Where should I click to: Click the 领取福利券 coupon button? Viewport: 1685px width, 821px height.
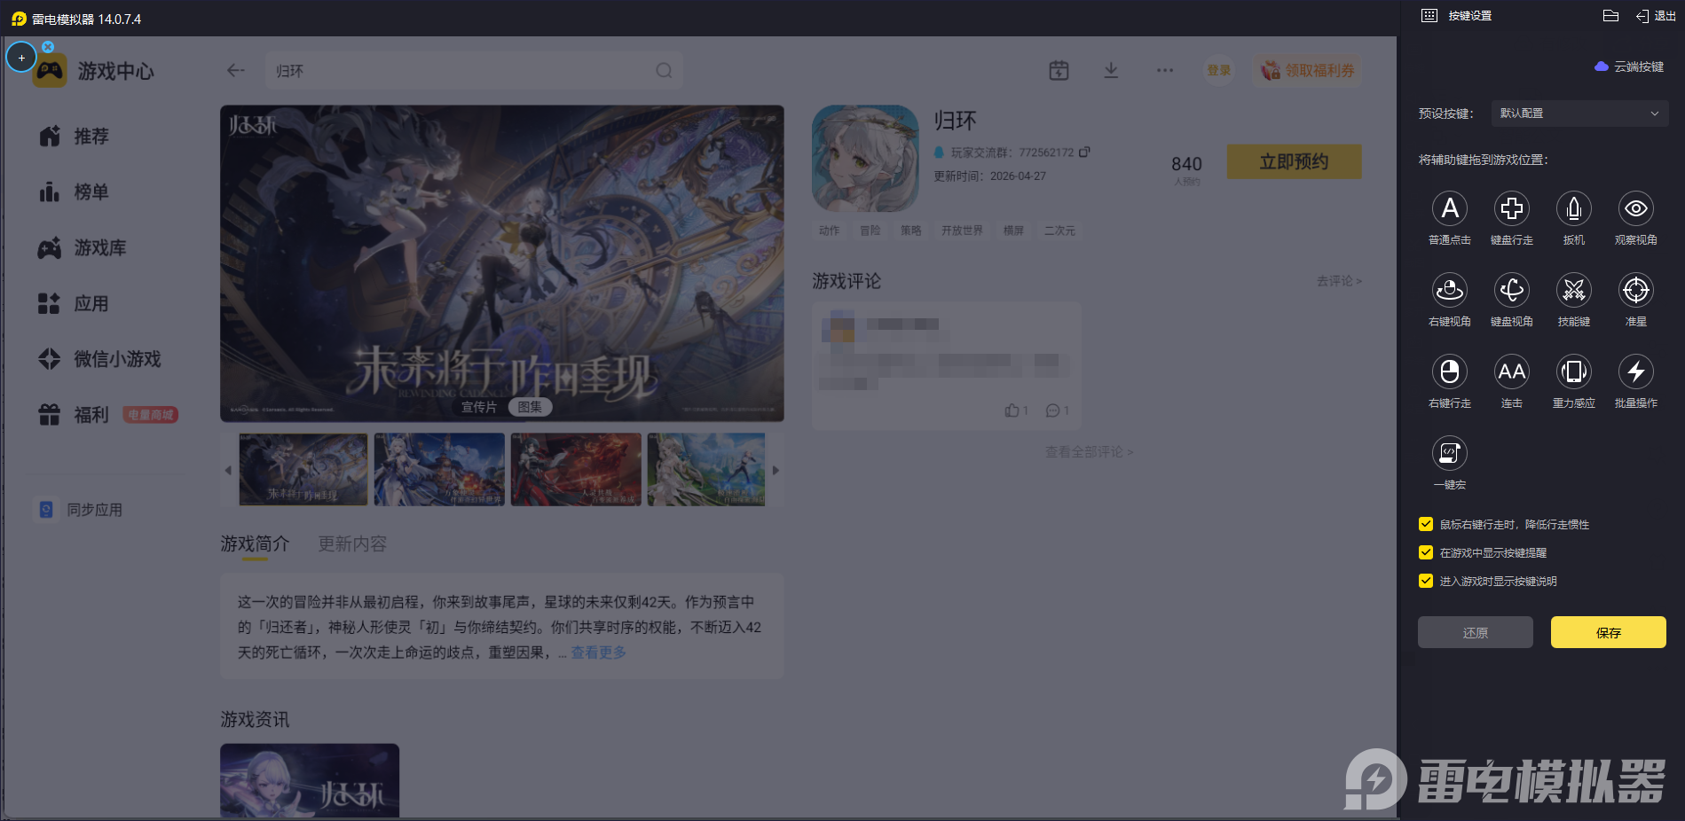click(1308, 71)
